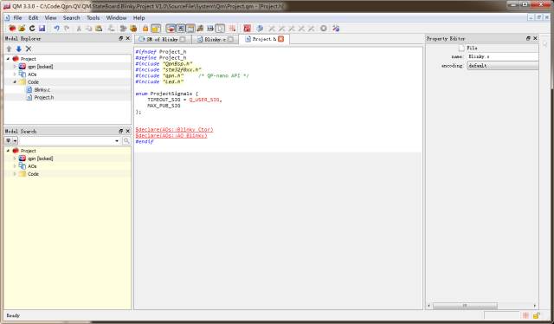Screen dimensions: 554x324
Task: Open the search text history dropdown arrow
Action: (x=117, y=141)
